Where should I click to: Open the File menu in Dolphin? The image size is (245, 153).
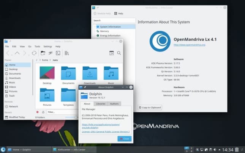[7, 47]
